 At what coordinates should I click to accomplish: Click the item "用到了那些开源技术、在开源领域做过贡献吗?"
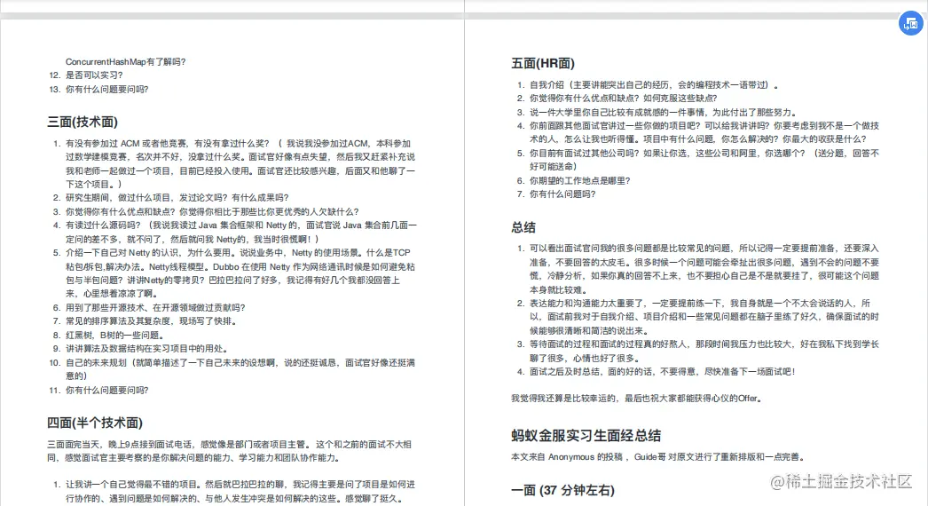coord(155,307)
